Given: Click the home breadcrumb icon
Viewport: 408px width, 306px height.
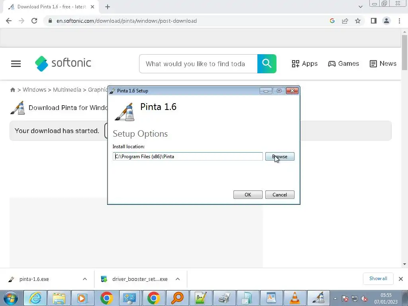Looking at the screenshot, I should [12, 90].
